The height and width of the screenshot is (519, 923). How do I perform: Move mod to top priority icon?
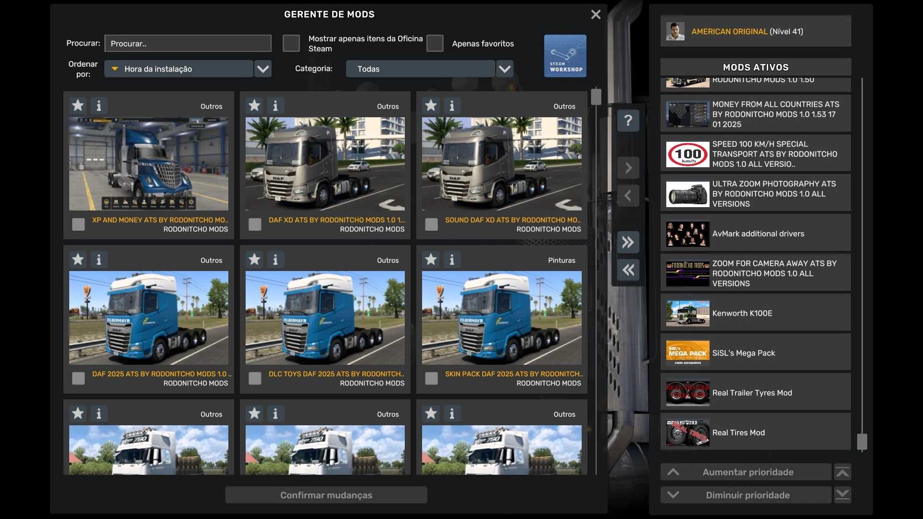coord(842,472)
